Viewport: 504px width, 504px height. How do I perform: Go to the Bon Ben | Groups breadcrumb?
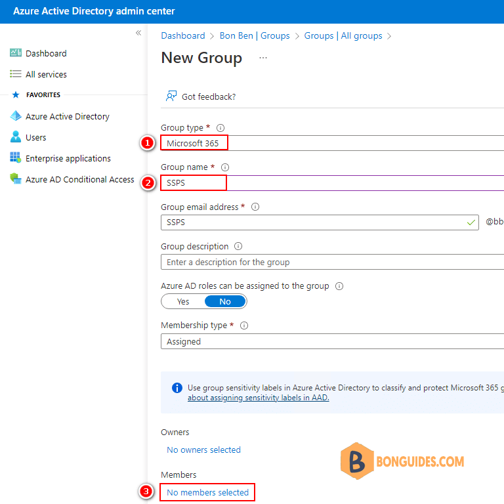click(255, 35)
